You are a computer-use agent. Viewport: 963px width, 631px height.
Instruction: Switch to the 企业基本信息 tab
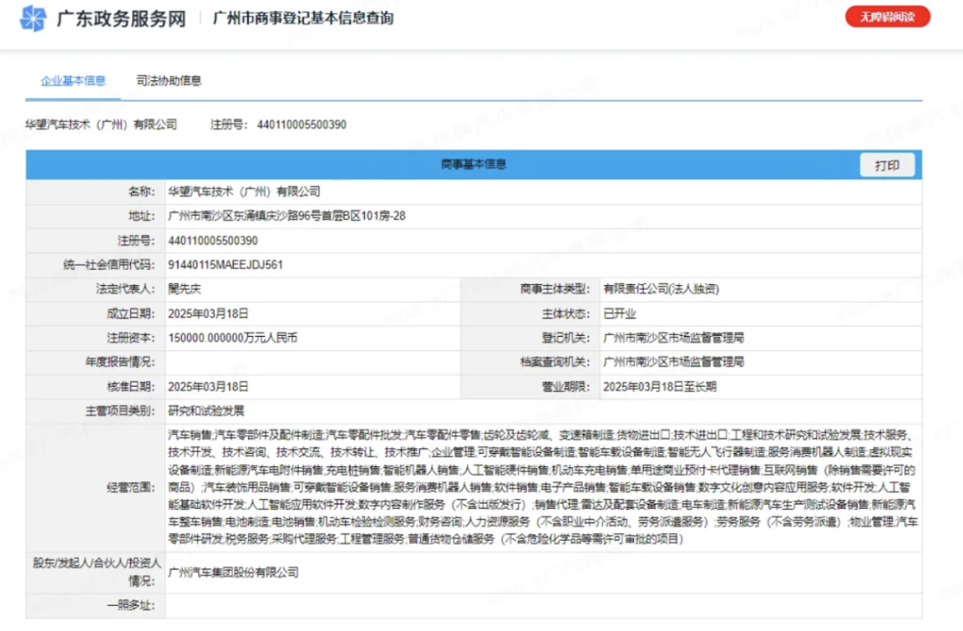tap(73, 80)
